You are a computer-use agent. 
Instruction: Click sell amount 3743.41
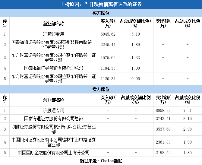pos(163,119)
